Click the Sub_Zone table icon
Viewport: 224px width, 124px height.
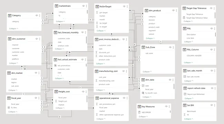pos(143,47)
